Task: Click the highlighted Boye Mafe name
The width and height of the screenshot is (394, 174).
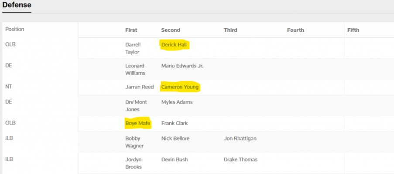Action: coord(138,123)
